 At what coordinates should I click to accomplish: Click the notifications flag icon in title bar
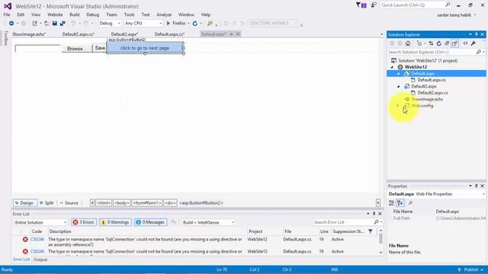click(x=361, y=5)
